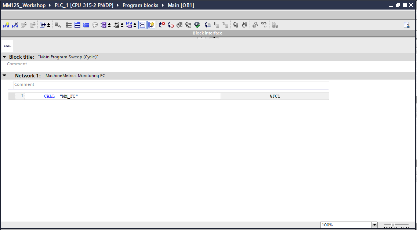The height and width of the screenshot is (230, 417).
Task: Click the tag information display icon
Action: coord(116,25)
